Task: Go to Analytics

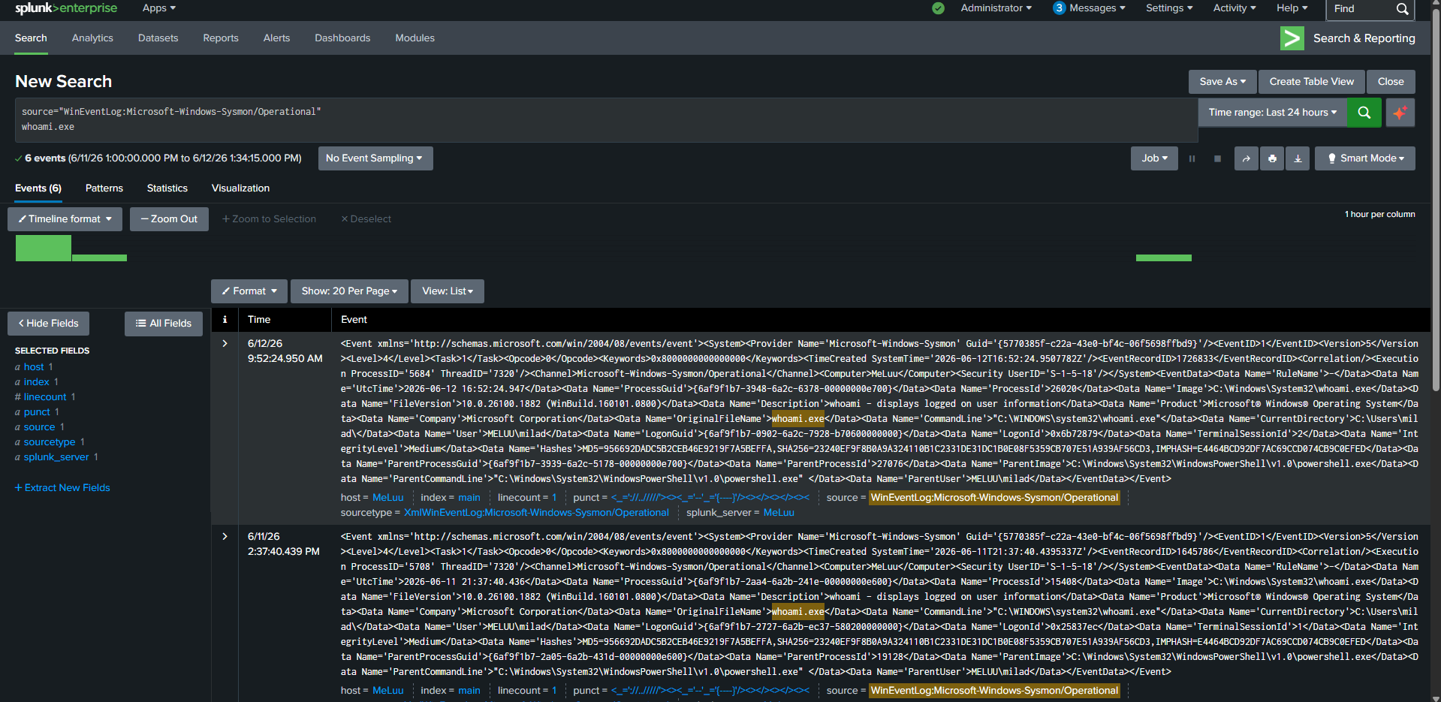Action: pos(92,38)
